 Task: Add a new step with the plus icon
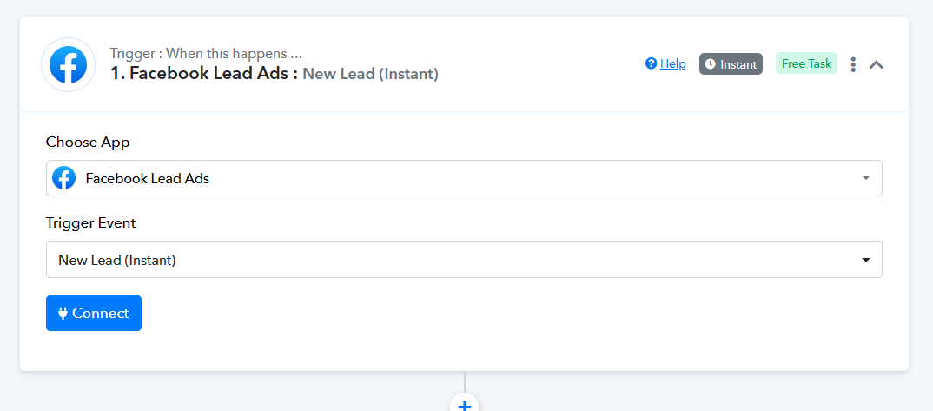[464, 404]
